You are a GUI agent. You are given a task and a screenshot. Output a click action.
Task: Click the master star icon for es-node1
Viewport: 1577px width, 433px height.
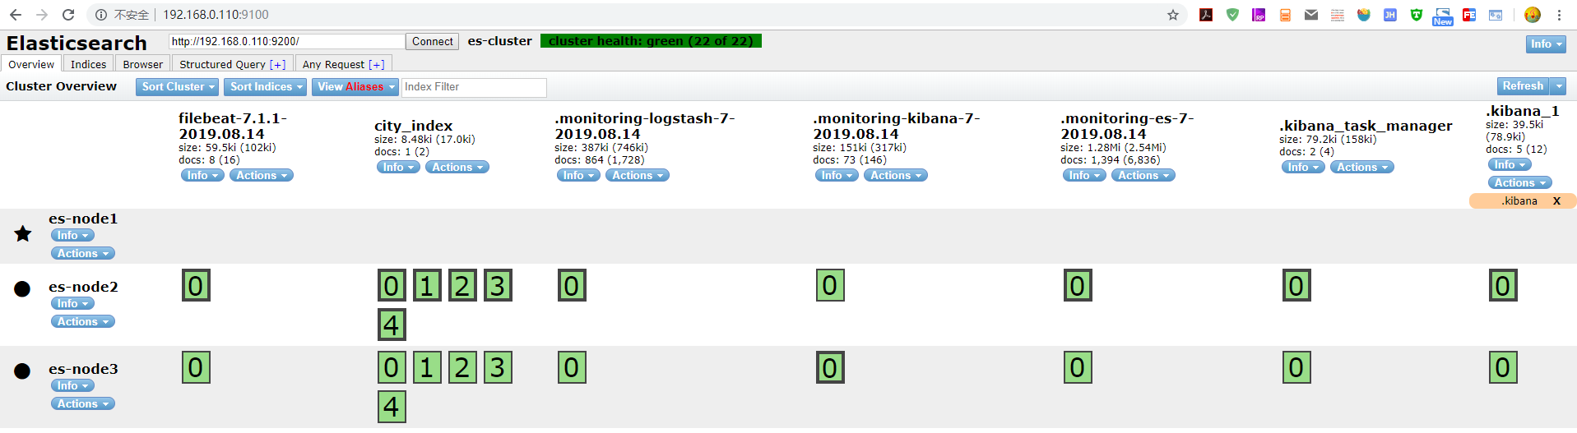[23, 234]
